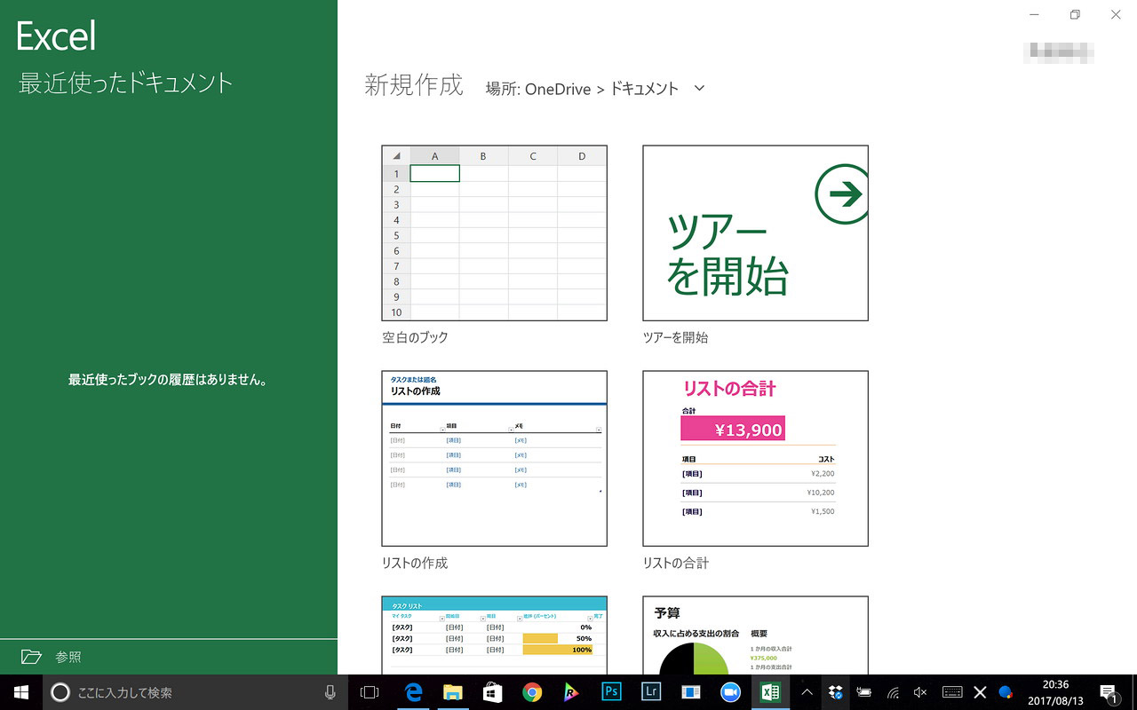Show hidden system tray icons
The width and height of the screenshot is (1137, 710).
(807, 692)
